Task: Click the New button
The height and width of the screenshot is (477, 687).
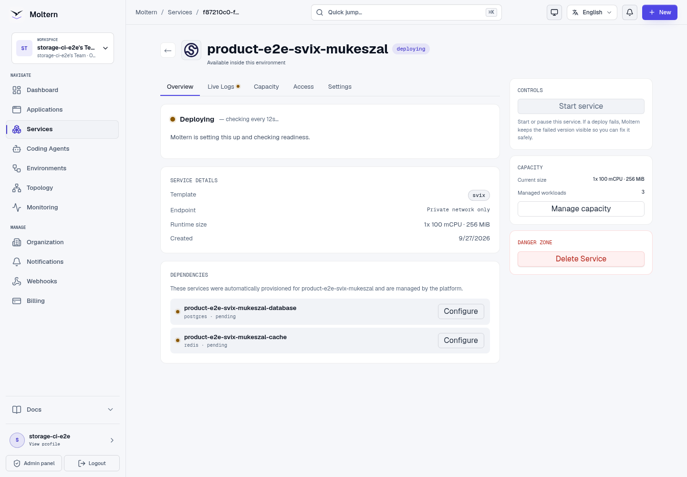Action: tap(660, 12)
